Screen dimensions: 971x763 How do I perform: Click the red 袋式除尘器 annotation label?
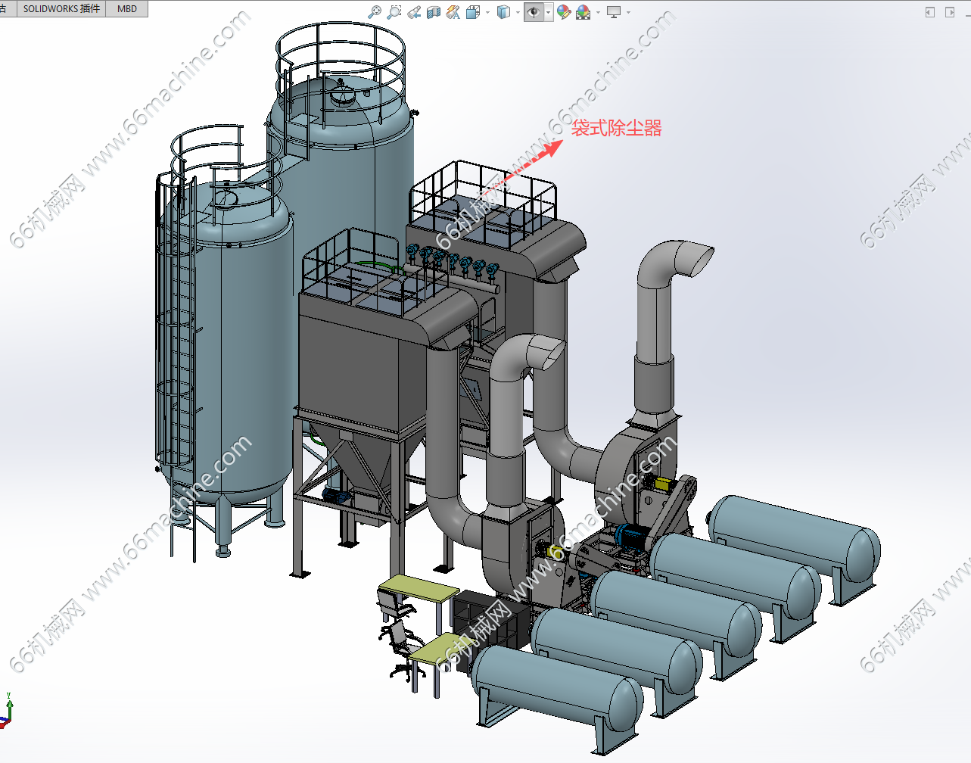click(616, 128)
